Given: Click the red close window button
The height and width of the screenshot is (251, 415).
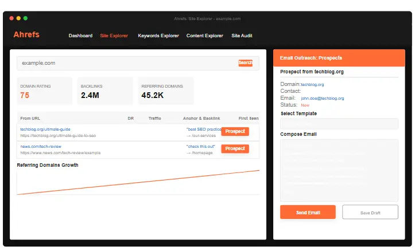Looking at the screenshot, I should click(x=11, y=18).
